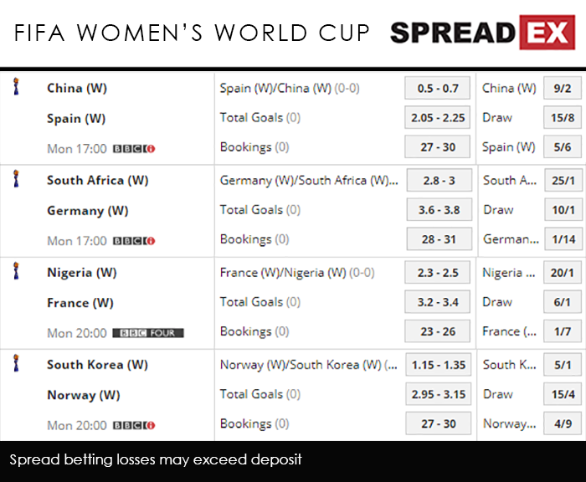This screenshot has width=586, height=482.
Task: Open the France/Nigeria (W) market link
Action: [296, 273]
